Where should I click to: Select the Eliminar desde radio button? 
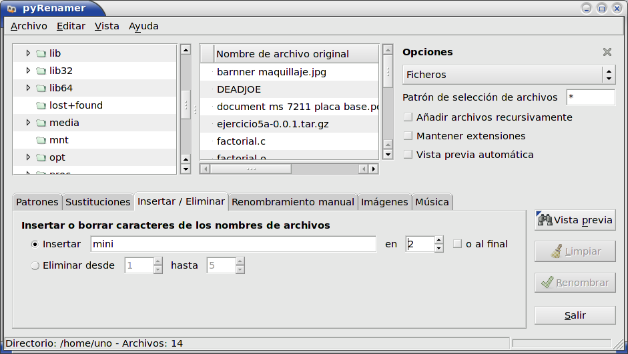coord(35,265)
